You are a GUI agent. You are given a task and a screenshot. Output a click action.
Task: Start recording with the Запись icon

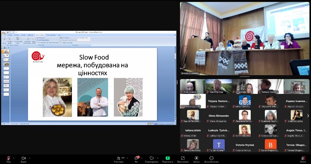(196, 158)
